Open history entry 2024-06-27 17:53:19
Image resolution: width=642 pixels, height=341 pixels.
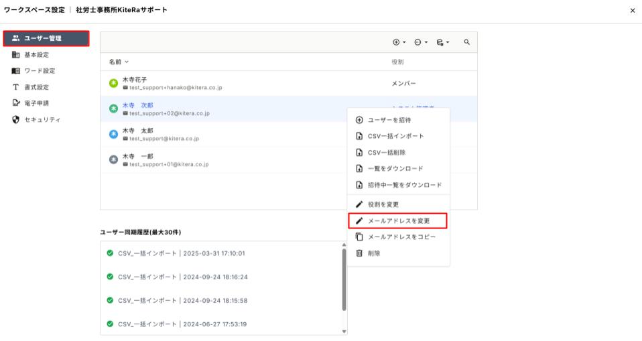click(221, 324)
